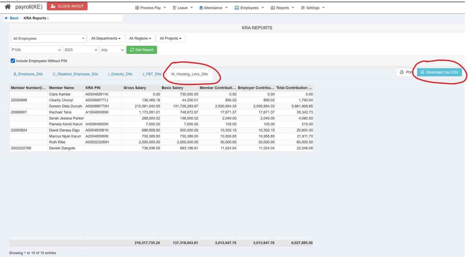This screenshot has height=257, width=468.
Task: Click Download iTax CSV button
Action: coord(439,72)
